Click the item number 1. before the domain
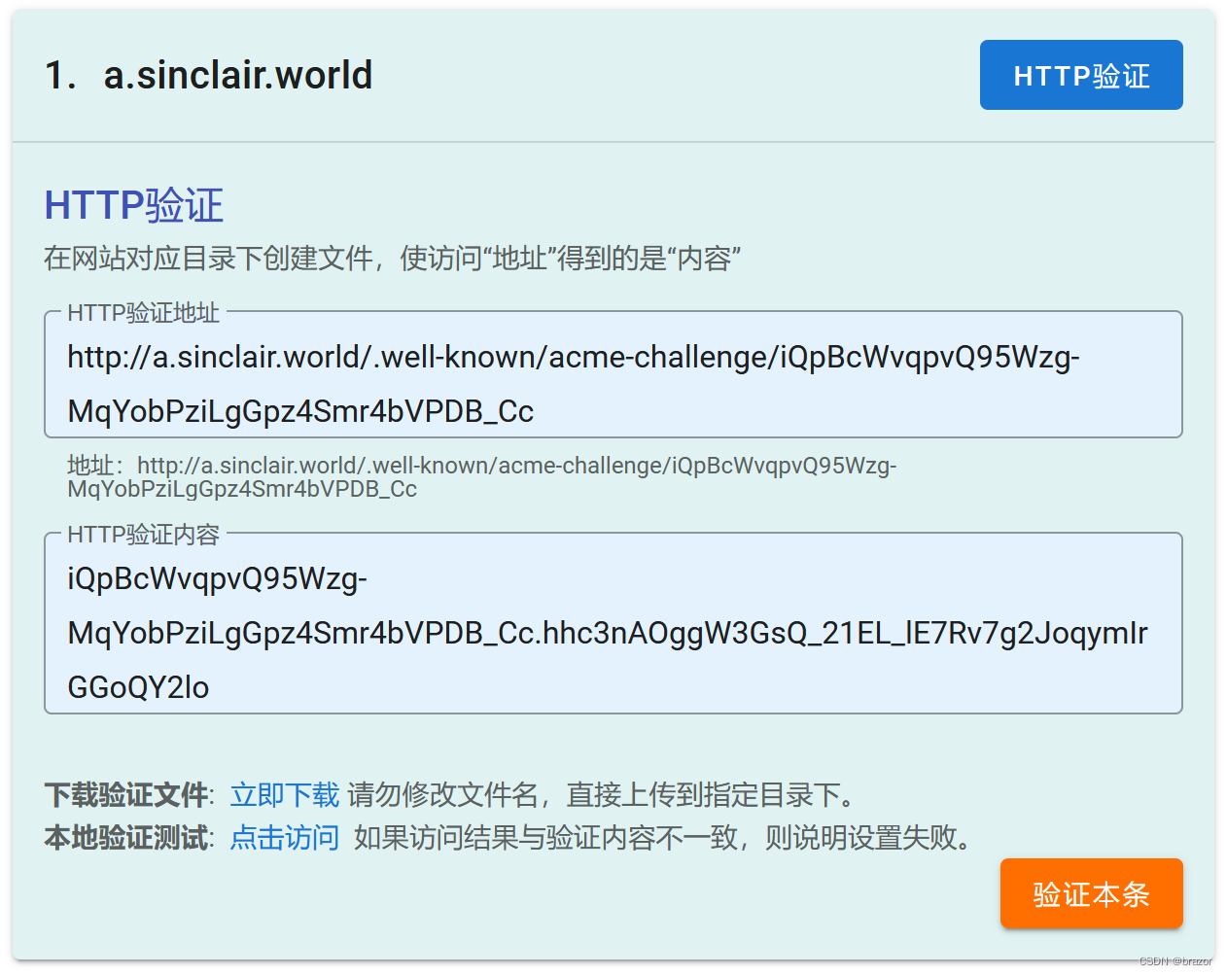 point(60,75)
